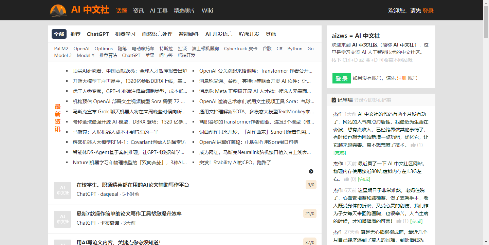Click author 卡布奇诺 under second post

pos(110,223)
